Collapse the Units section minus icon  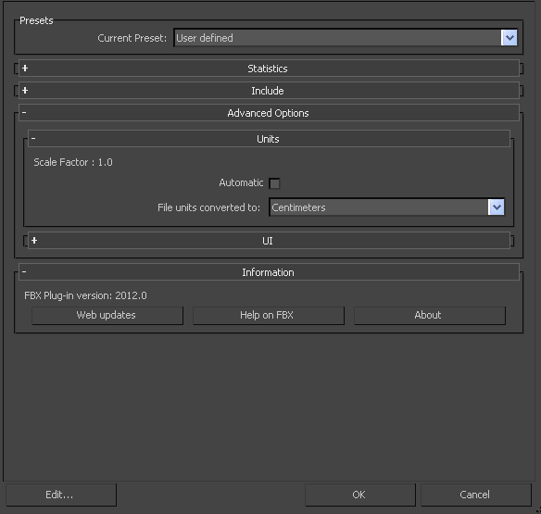[33, 138]
